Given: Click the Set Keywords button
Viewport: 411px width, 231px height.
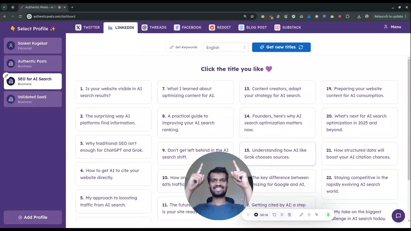Looking at the screenshot, I should tap(184, 47).
